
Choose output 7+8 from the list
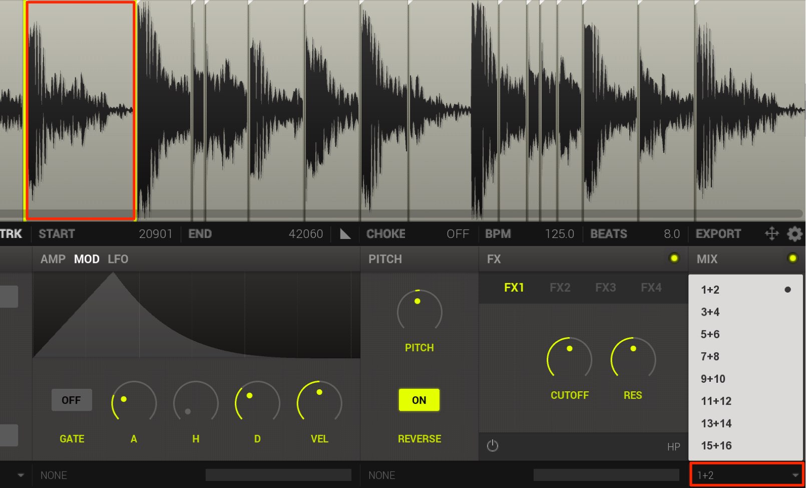tap(746, 356)
